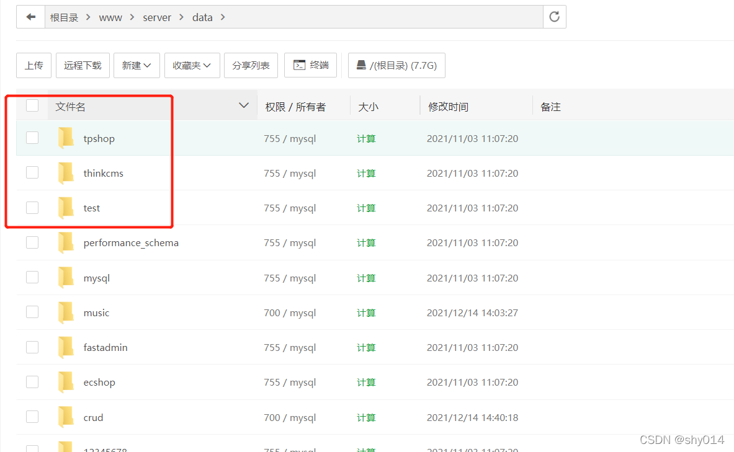Check the crud row checkbox
Viewport: 734px width, 452px height.
32,417
